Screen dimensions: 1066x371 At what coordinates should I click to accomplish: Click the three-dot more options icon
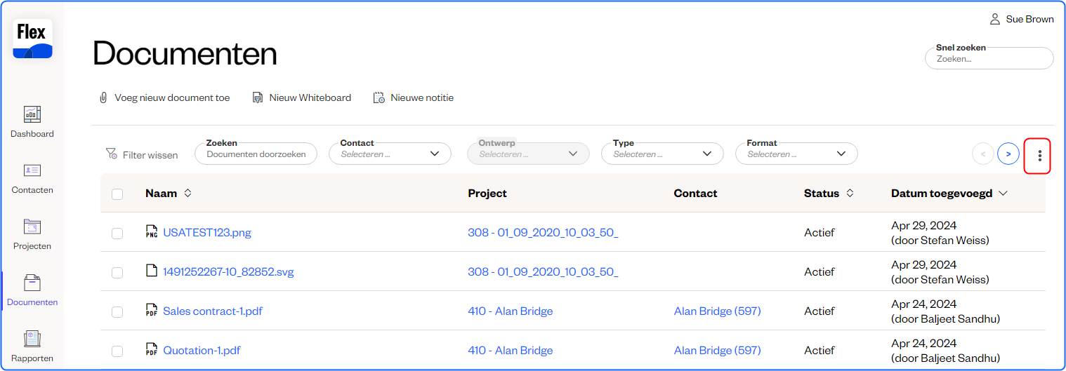coord(1039,156)
